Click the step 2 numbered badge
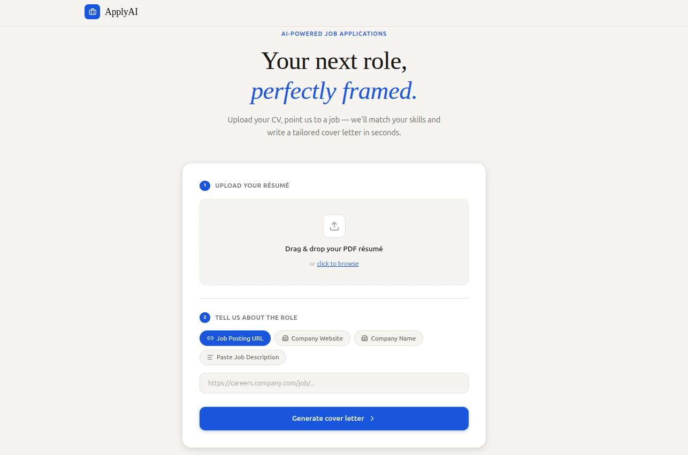Viewport: 688px width, 455px height. coord(205,318)
